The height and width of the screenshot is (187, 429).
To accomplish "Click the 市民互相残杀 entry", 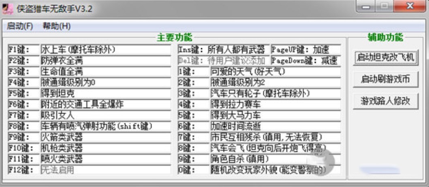I will point(275,137).
